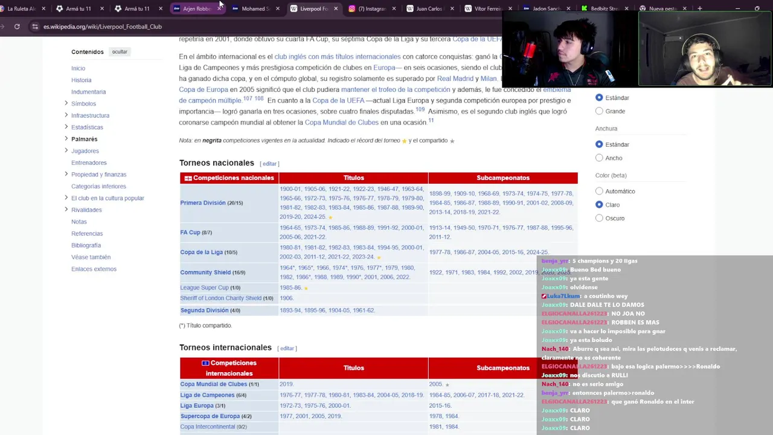Expand Rivalidades section in contents
The image size is (773, 435).
[x=66, y=210]
